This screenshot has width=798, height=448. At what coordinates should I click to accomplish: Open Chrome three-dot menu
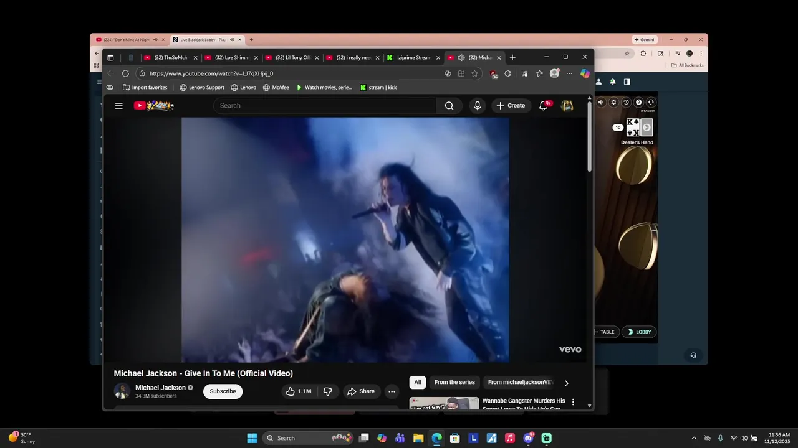(701, 54)
